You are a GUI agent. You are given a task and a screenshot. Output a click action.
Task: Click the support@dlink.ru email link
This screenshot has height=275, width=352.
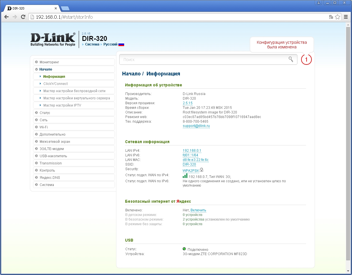click(196, 126)
